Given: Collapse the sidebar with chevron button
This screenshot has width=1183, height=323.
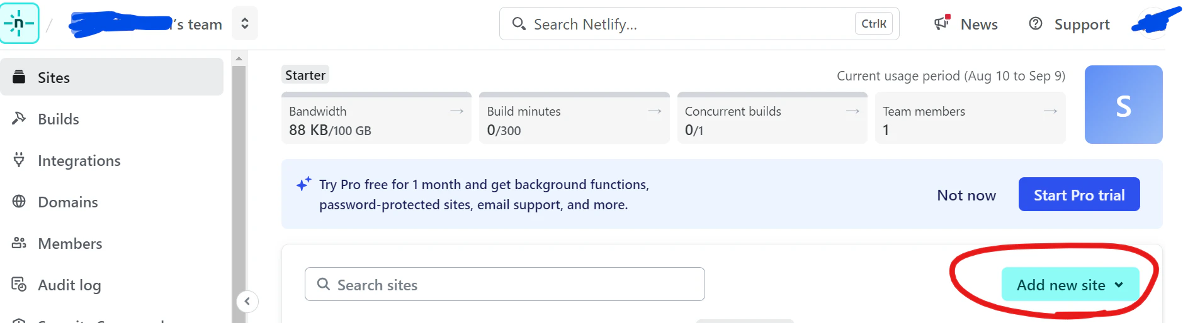Looking at the screenshot, I should tap(247, 302).
